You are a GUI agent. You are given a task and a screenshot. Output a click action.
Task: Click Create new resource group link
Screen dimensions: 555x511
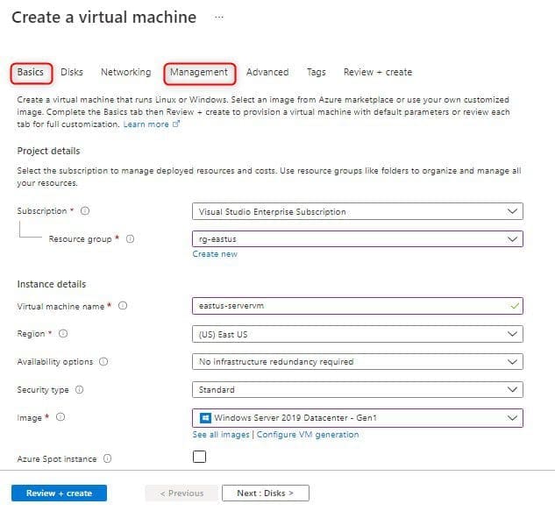215,254
